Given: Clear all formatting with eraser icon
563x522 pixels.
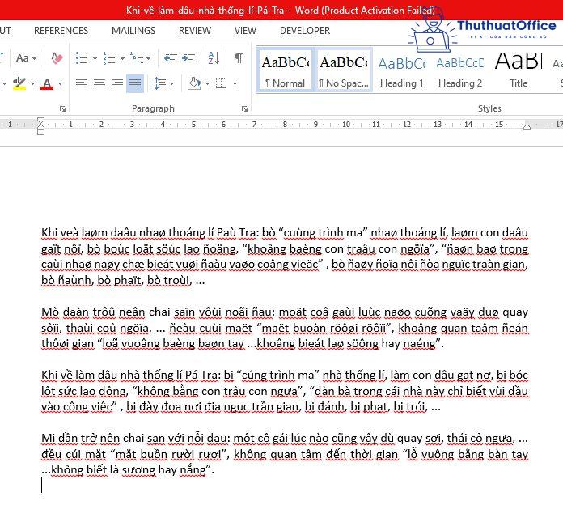Looking at the screenshot, I should [57, 57].
